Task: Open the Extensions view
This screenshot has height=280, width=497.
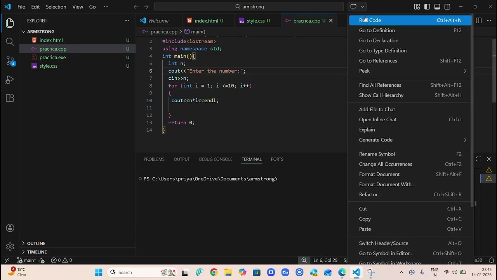Action: click(x=10, y=98)
